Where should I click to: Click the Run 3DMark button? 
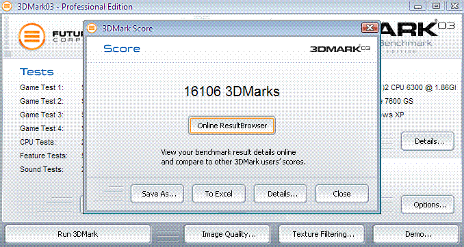78,234
